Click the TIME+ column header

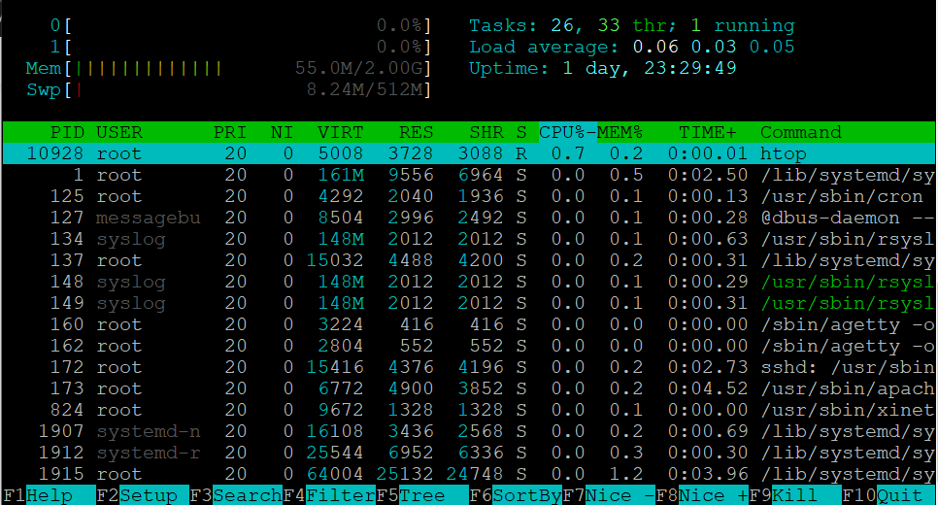tap(707, 132)
